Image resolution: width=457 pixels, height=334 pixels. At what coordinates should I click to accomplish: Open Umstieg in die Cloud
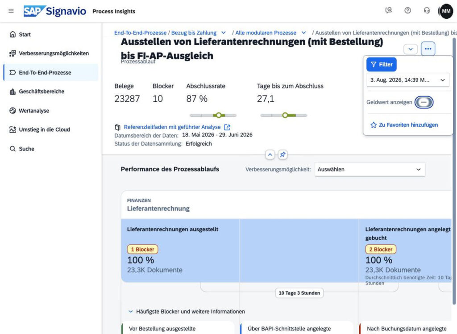click(51, 129)
